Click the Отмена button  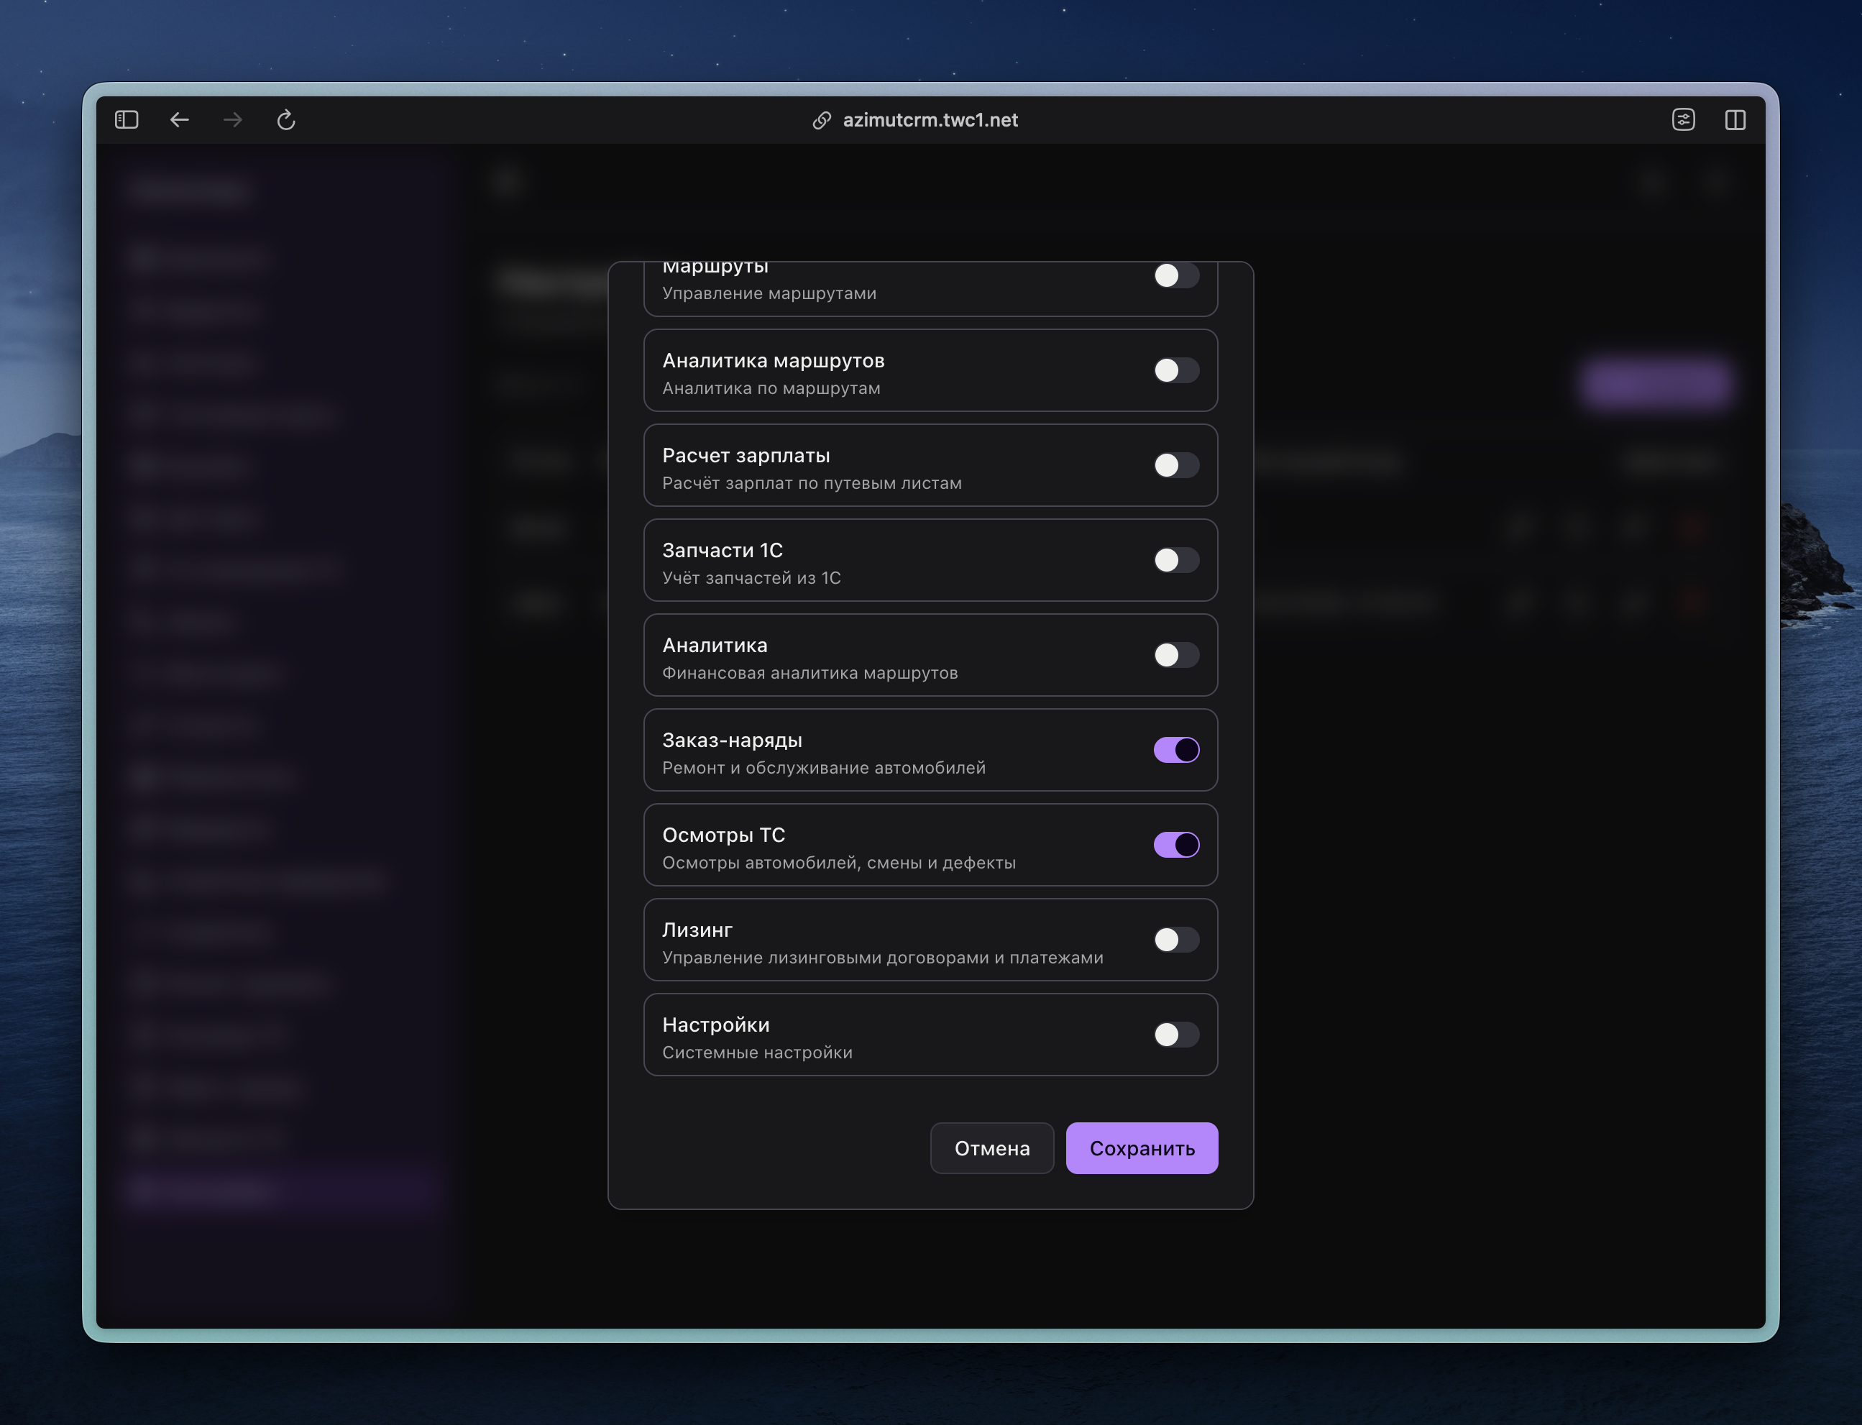(x=991, y=1148)
